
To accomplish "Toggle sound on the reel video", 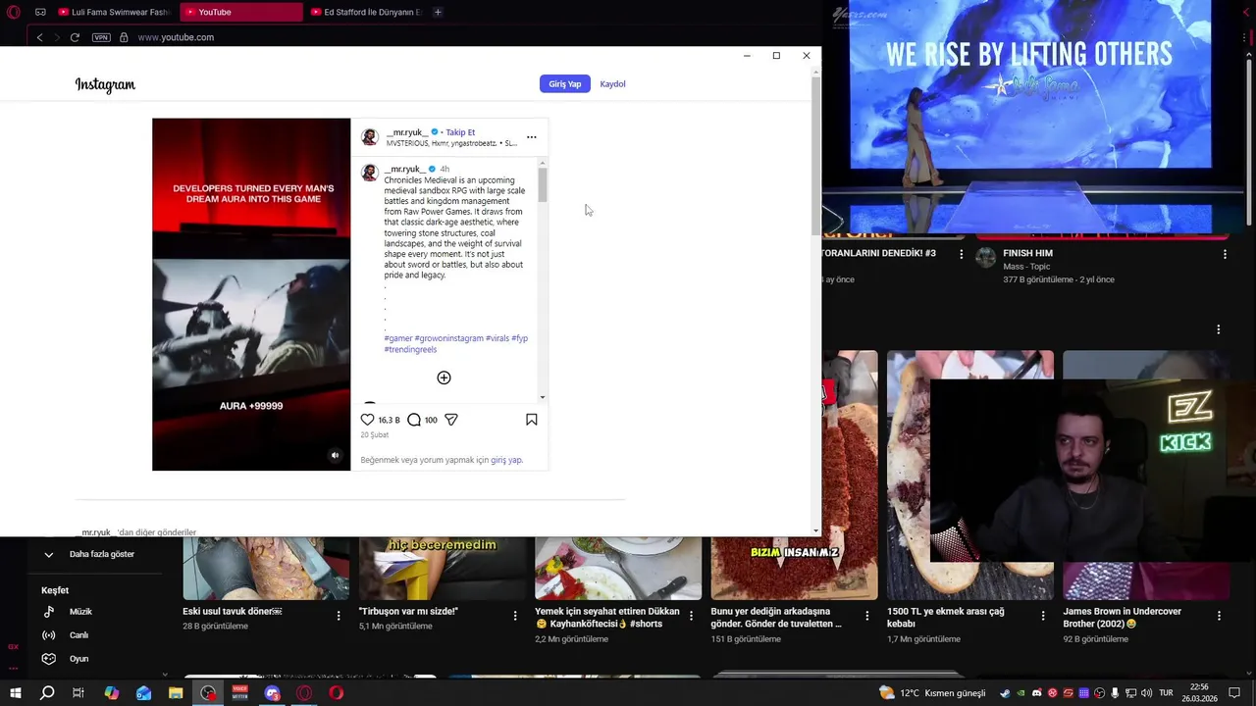I will (x=335, y=455).
